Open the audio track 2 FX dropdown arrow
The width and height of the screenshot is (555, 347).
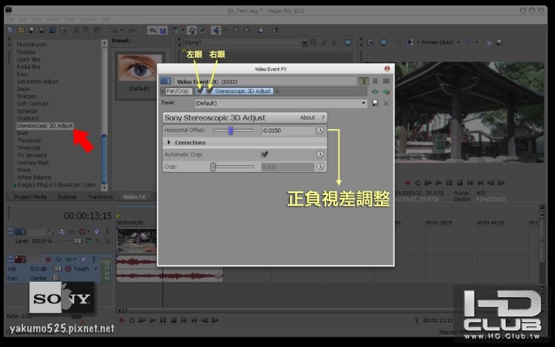(x=75, y=259)
